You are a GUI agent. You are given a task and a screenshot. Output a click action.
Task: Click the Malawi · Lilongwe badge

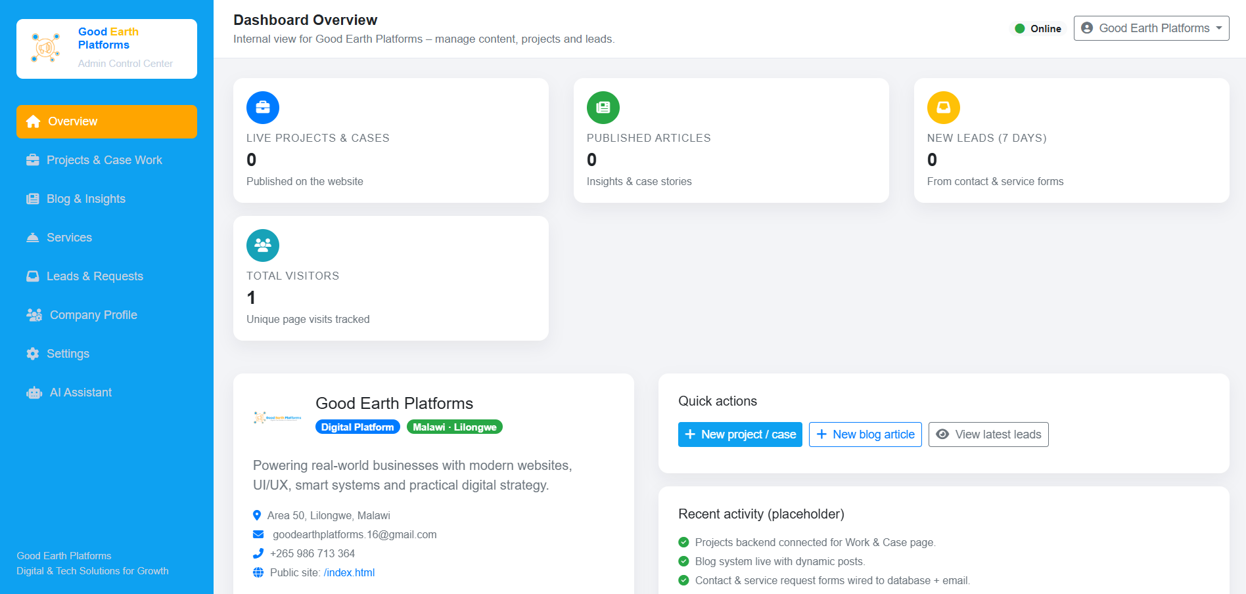pos(455,427)
